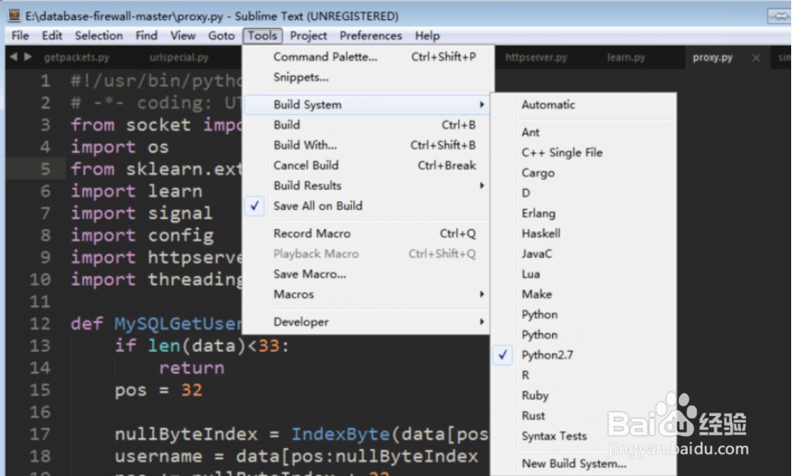This screenshot has width=792, height=476.
Task: Choose Save Macro...
Action: [x=366, y=274]
